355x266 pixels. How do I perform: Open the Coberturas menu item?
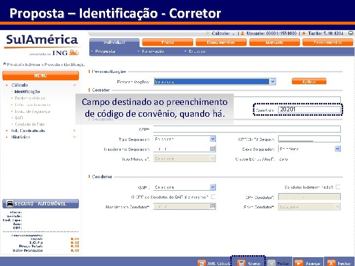[x=33, y=105]
